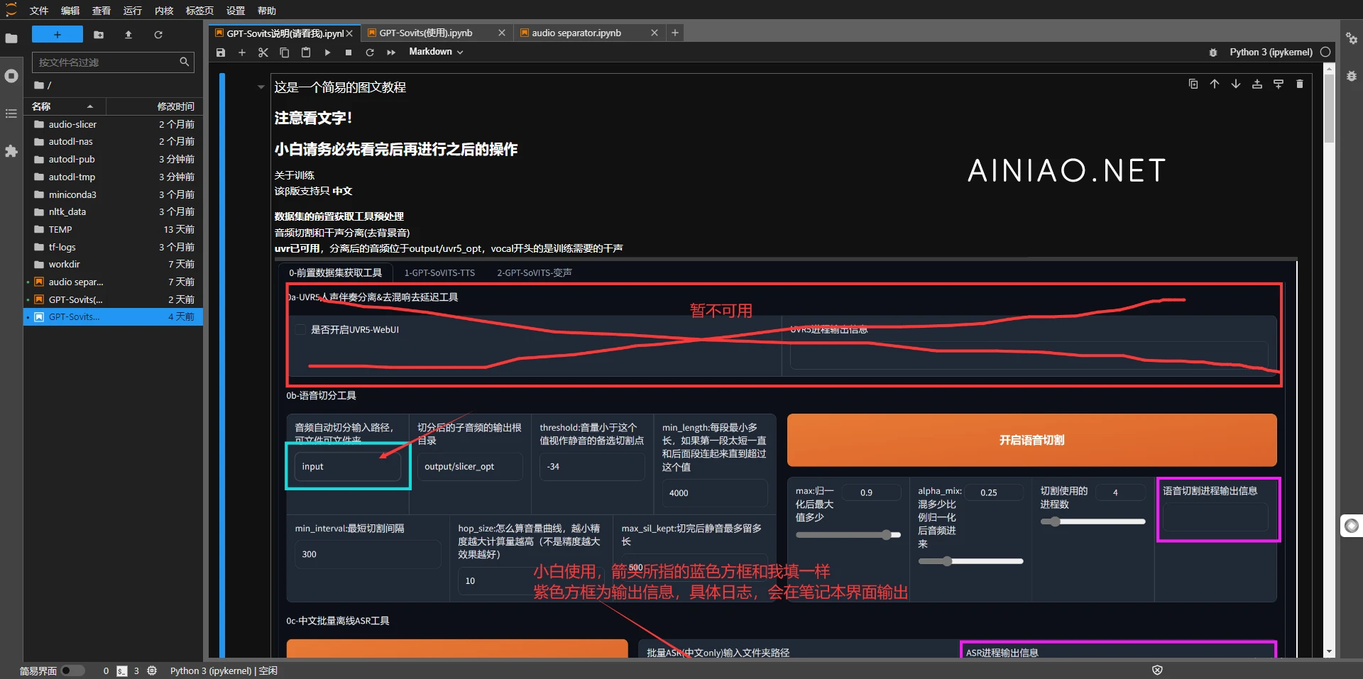Open the property inspector gears icon
1363x679 pixels.
(1352, 39)
